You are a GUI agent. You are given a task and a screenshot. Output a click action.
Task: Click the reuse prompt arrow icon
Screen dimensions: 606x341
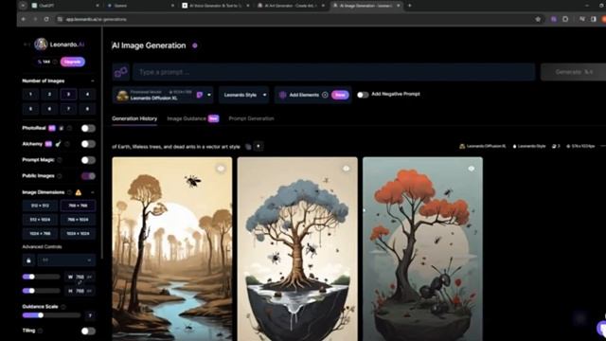258,147
